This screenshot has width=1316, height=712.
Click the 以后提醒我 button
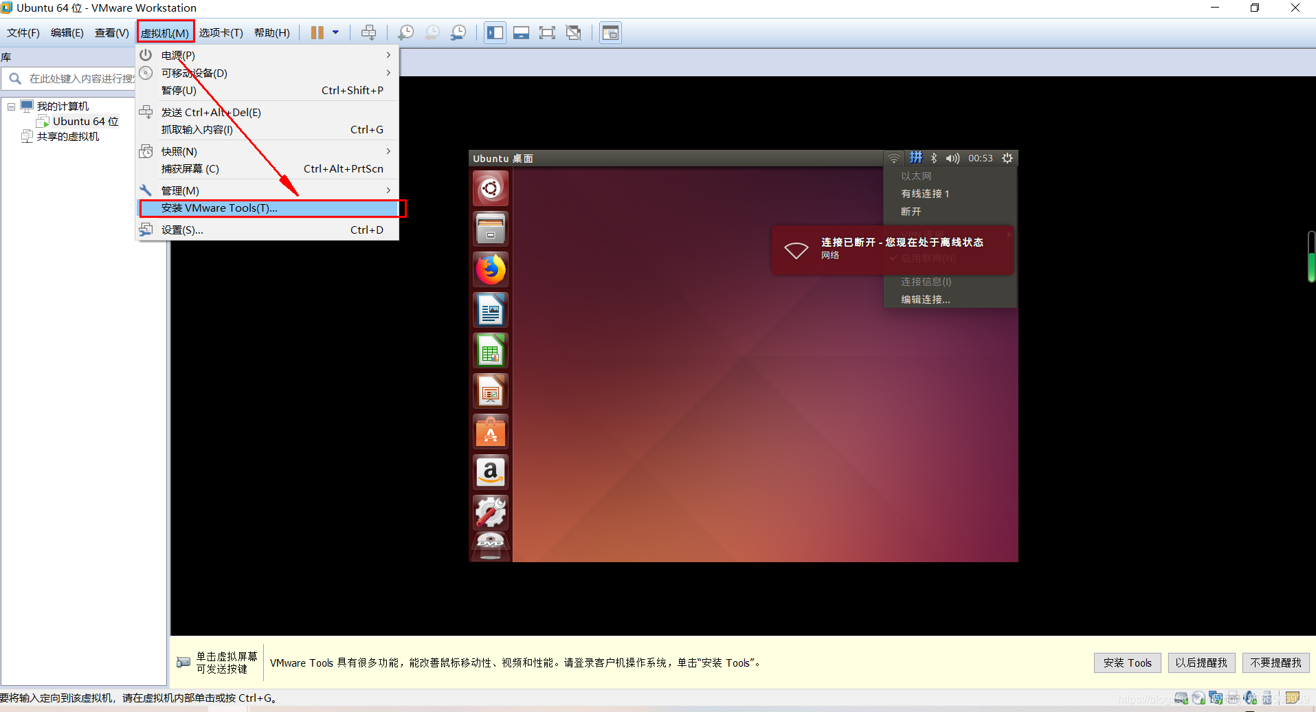[x=1201, y=663]
